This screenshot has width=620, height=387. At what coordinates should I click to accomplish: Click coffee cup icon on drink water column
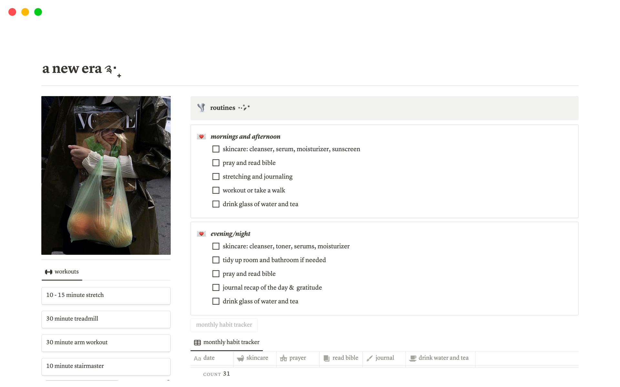(413, 358)
